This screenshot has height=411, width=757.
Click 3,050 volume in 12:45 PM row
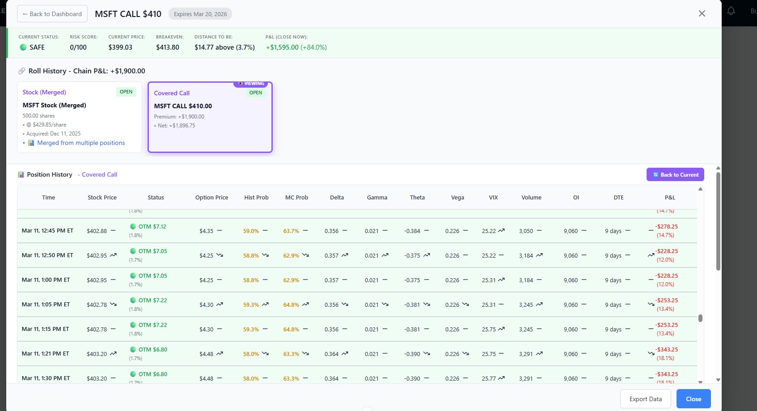526,231
